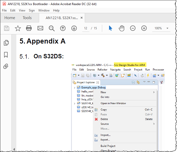This screenshot has width=177, height=152.
Task: Activate the Hand pan tool
Action: 122,28
